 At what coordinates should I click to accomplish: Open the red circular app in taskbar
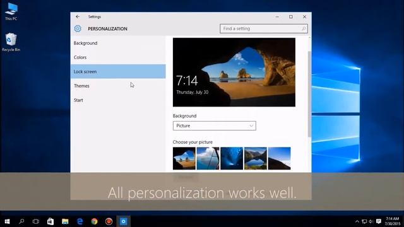[109, 221]
